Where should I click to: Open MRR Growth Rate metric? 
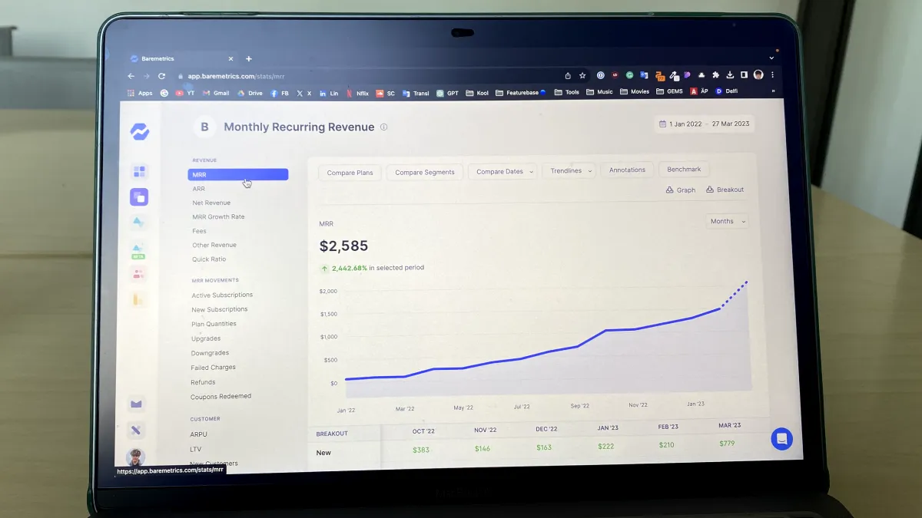218,216
